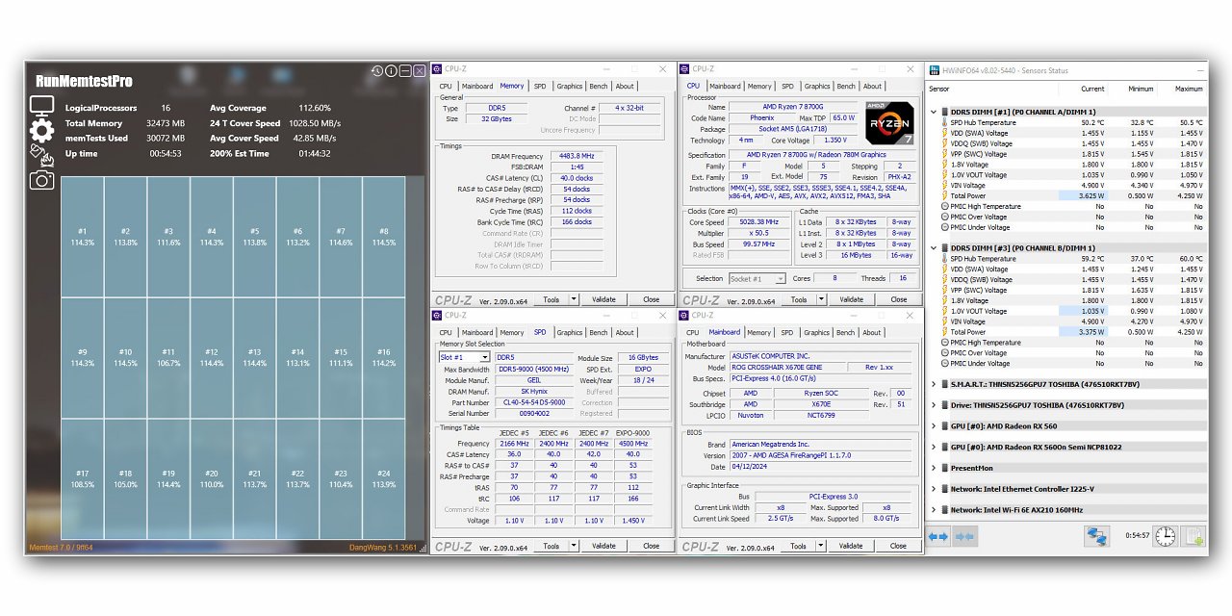
Task: Select memtest tile #11 at 106.7%
Action: coord(168,357)
